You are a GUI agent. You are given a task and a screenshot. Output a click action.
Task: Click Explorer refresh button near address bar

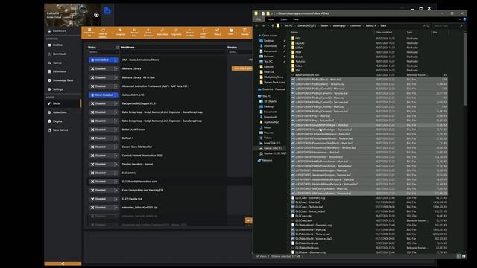pyautogui.click(x=428, y=25)
